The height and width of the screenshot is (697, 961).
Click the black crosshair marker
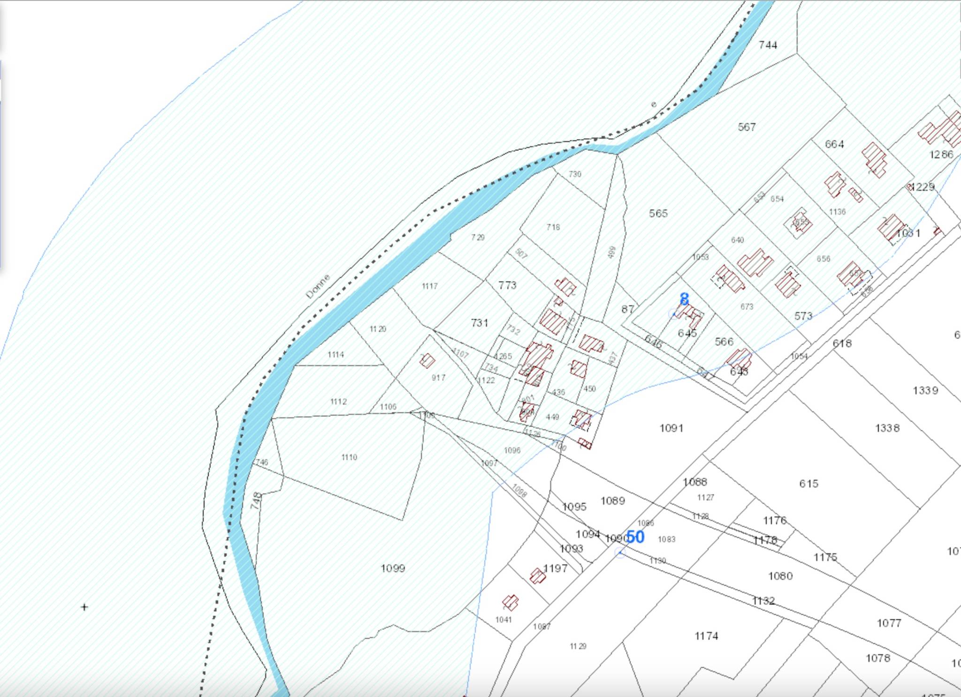(x=84, y=607)
